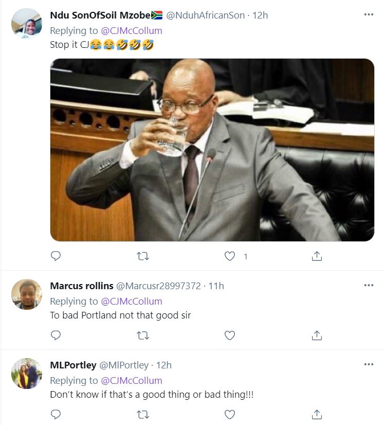The image size is (384, 425).
Task: Retweet Marcus rollins' Portland tweet
Action: pos(143,335)
